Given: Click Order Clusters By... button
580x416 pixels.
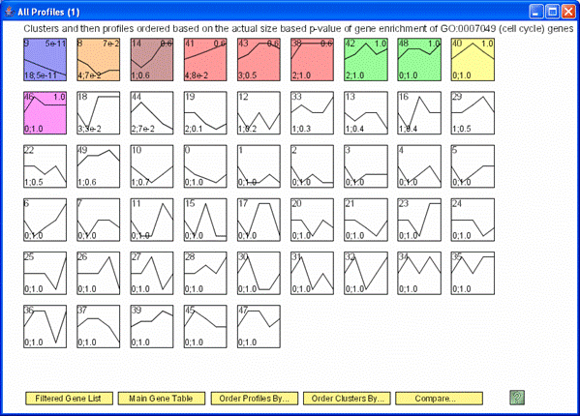Looking at the screenshot, I should [x=347, y=399].
